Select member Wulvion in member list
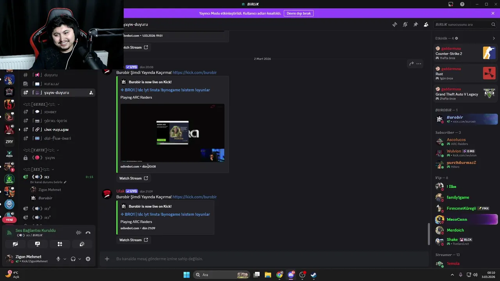The height and width of the screenshot is (281, 500). coord(466,153)
